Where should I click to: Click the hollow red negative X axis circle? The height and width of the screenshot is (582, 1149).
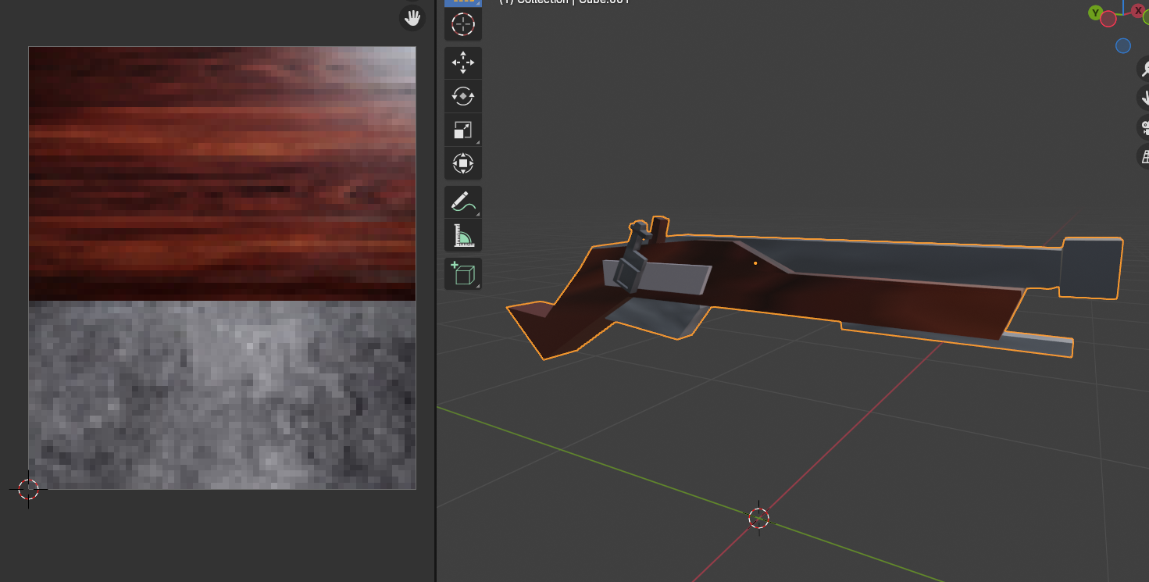[1108, 20]
